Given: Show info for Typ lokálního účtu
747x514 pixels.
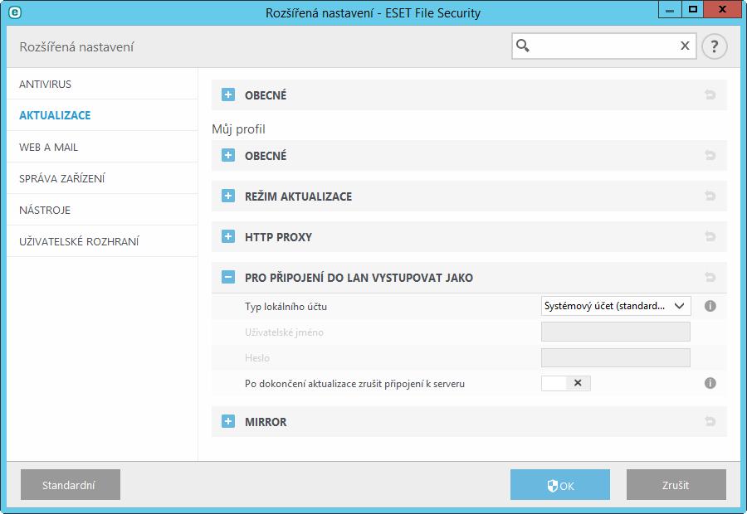Looking at the screenshot, I should tap(710, 306).
